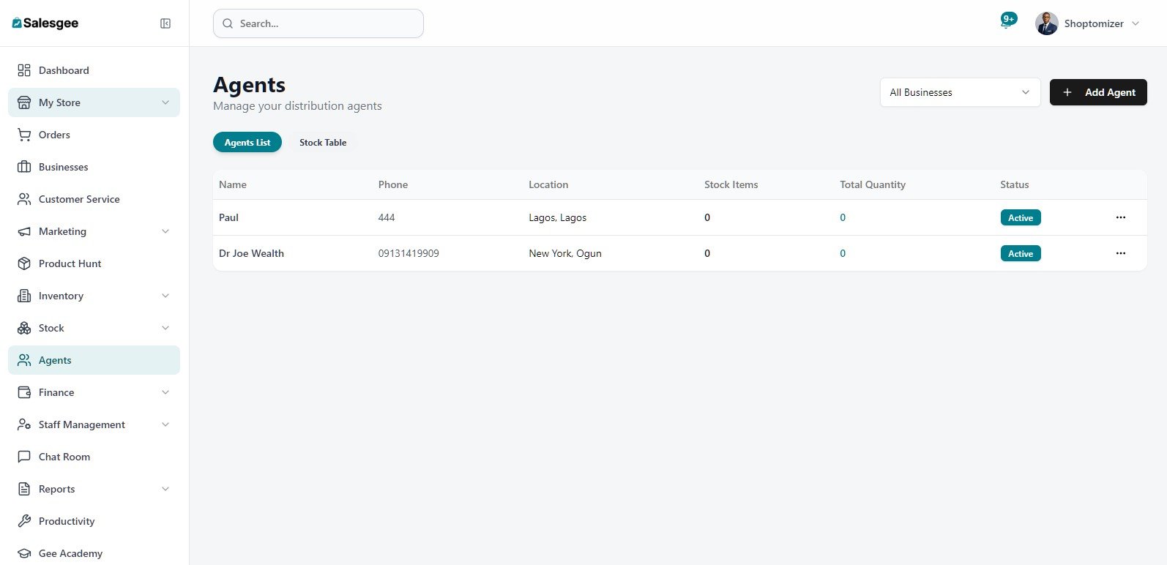Open Product Hunt link in sidebar
Viewport: 1167px width, 565px height.
point(94,263)
